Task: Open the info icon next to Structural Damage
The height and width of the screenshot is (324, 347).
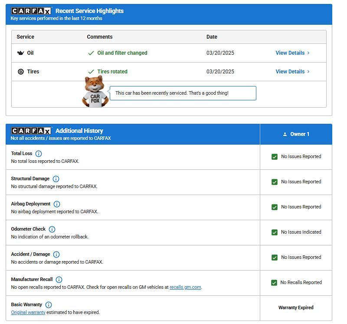Action: click(x=56, y=179)
